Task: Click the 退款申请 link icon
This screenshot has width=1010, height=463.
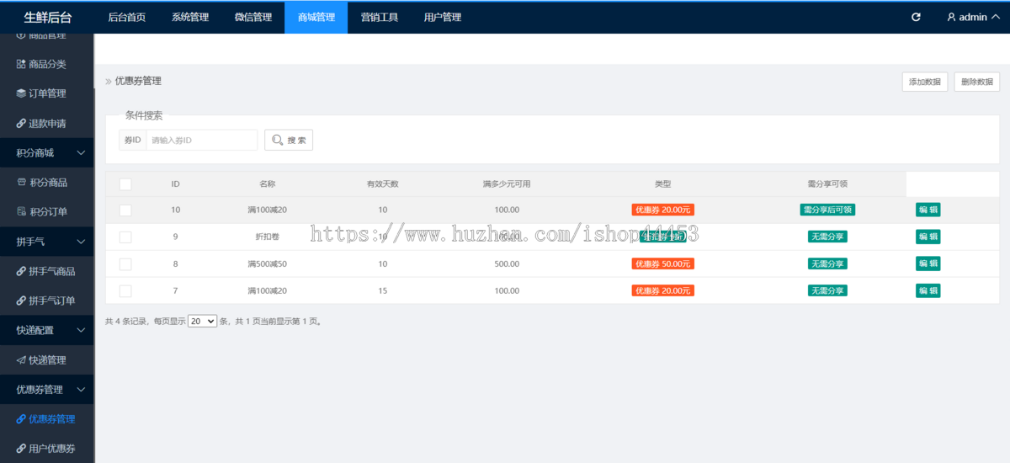Action: coord(21,124)
